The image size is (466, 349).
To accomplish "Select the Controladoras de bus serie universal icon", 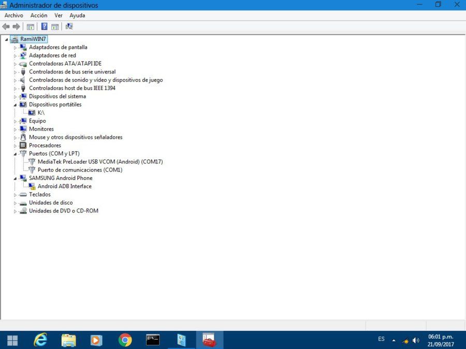I will [x=23, y=72].
